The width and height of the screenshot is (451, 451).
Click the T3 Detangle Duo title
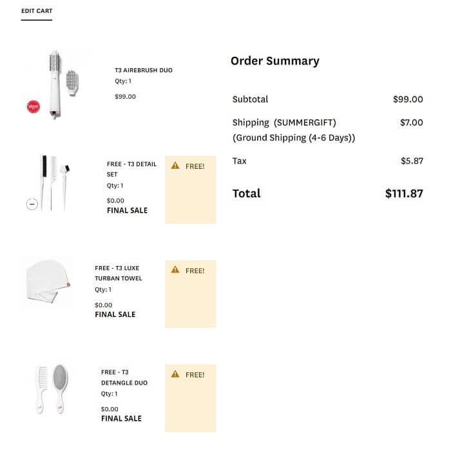click(124, 378)
